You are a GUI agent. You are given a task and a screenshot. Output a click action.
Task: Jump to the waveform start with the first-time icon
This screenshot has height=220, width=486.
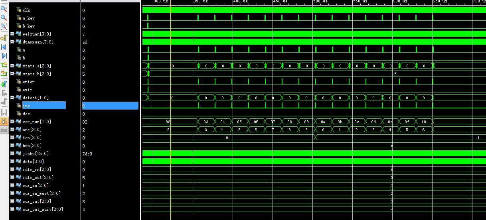4,47
